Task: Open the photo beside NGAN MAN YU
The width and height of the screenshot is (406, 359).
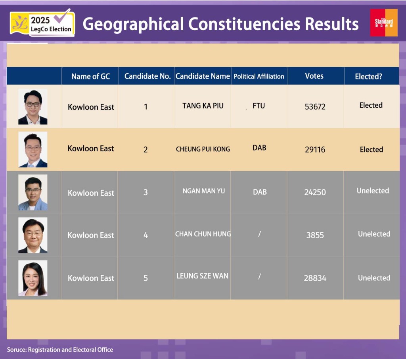Action: [33, 193]
